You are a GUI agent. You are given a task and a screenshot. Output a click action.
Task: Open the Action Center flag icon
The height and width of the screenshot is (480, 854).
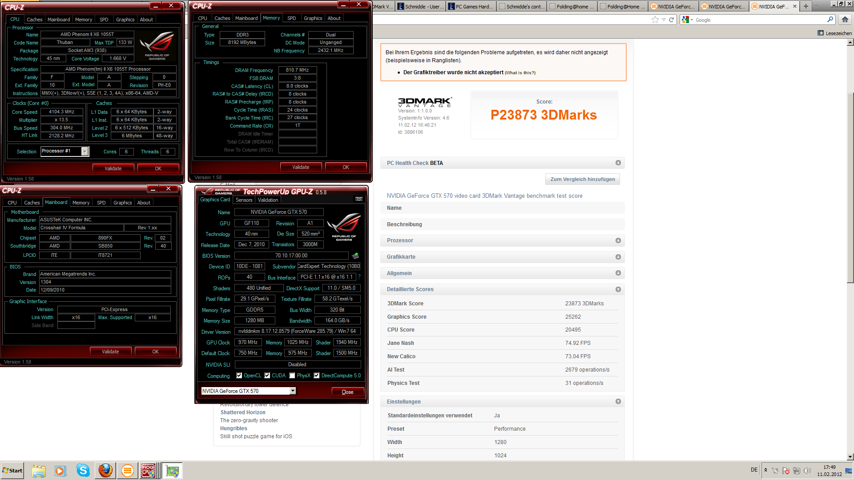point(786,471)
